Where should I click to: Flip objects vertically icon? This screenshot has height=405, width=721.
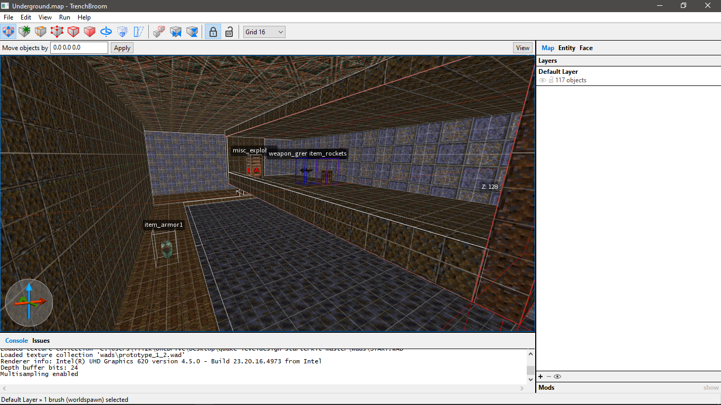[192, 32]
